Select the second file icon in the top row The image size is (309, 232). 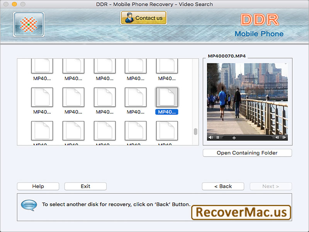pos(73,66)
